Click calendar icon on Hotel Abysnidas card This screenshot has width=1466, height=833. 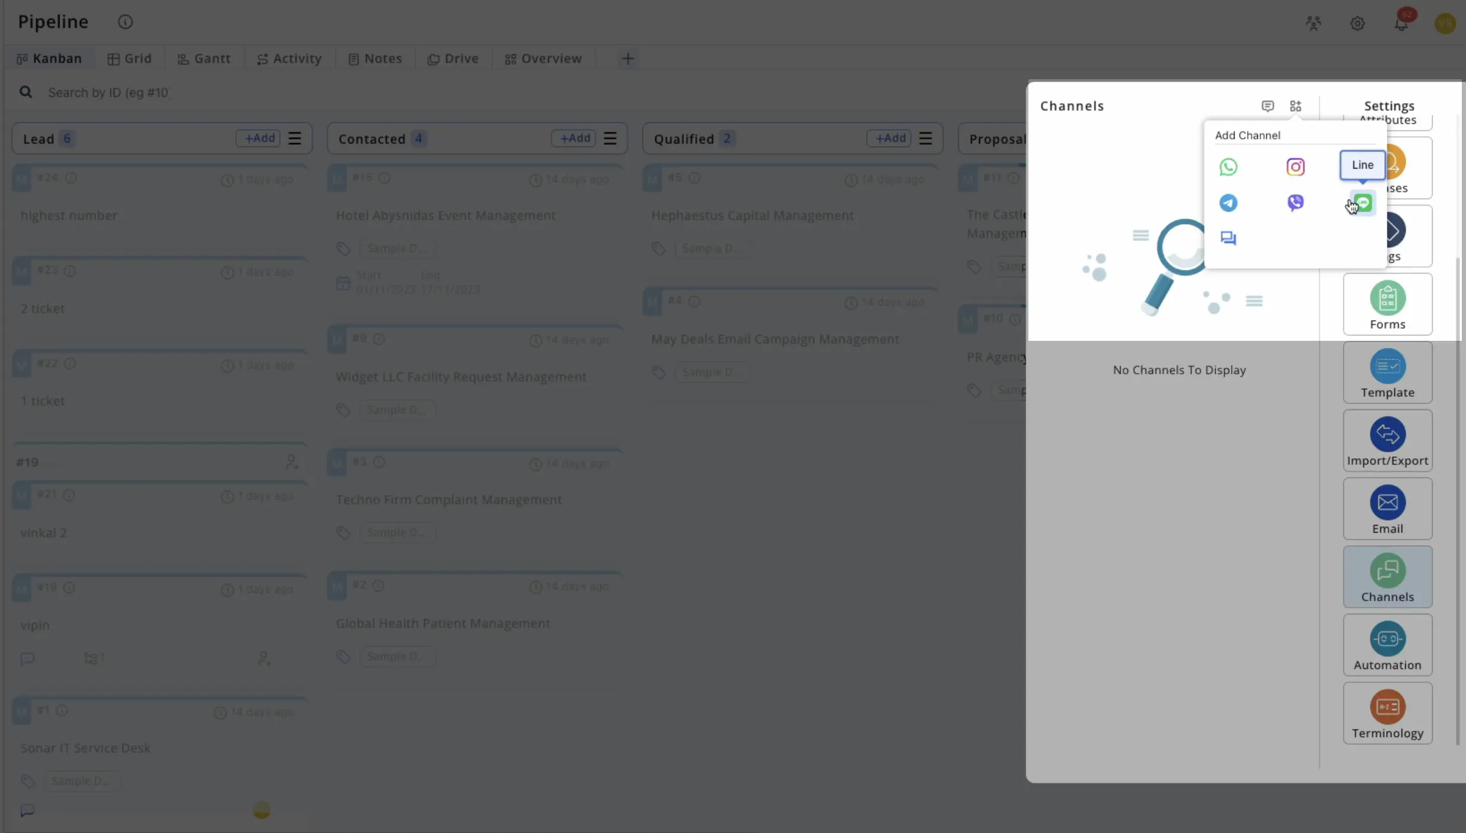click(x=343, y=282)
